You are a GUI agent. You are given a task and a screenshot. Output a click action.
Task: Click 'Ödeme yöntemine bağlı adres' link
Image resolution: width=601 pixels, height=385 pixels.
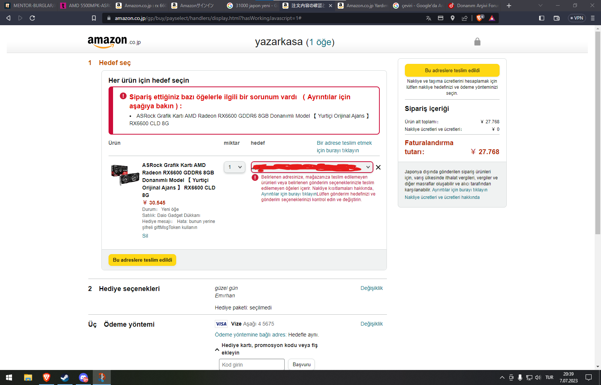(251, 335)
